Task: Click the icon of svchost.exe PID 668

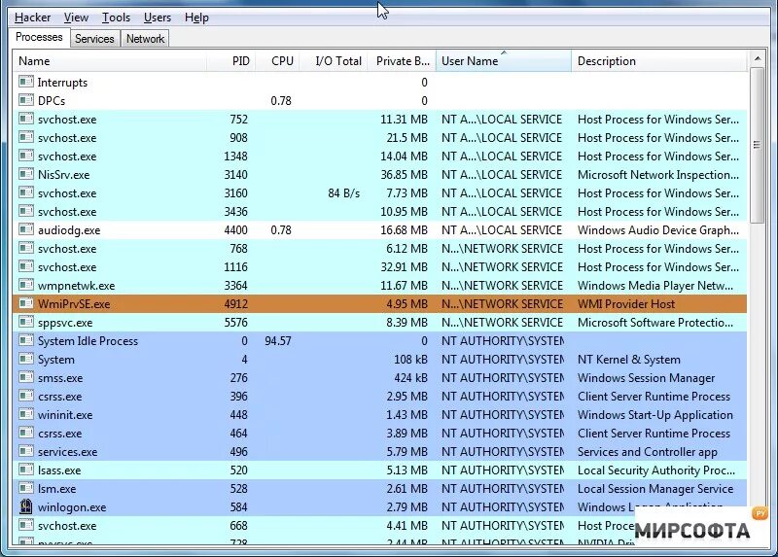Action: pyautogui.click(x=26, y=525)
